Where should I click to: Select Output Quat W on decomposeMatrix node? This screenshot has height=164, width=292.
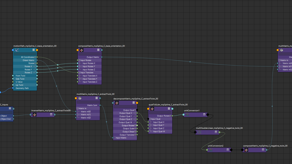click(125, 122)
